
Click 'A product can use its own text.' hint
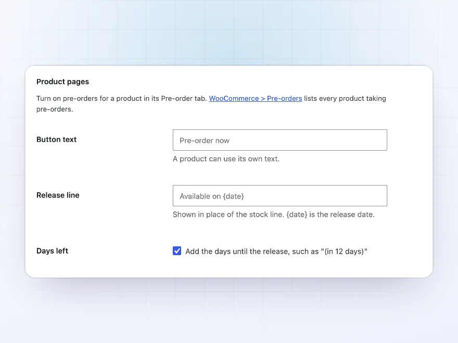[226, 159]
